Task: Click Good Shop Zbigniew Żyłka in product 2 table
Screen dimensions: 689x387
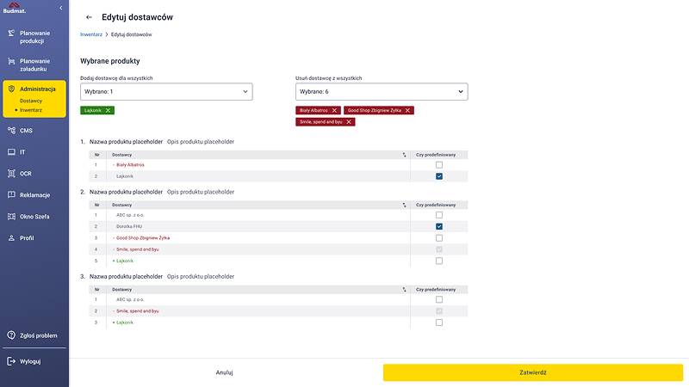Action: [143, 238]
